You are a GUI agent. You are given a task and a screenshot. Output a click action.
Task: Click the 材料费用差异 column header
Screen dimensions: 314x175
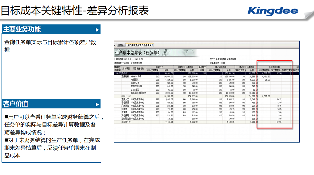click(x=264, y=70)
